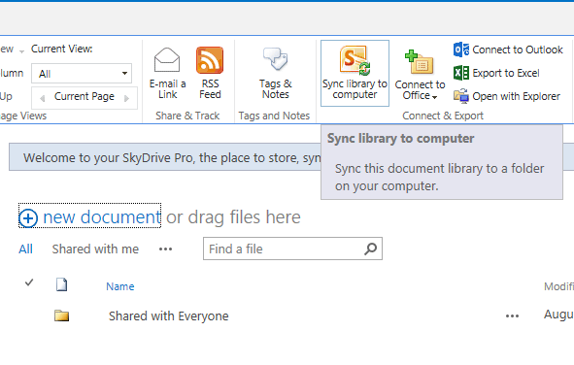The height and width of the screenshot is (365, 574).
Task: Sort by the document type icon column
Action: pos(61,284)
